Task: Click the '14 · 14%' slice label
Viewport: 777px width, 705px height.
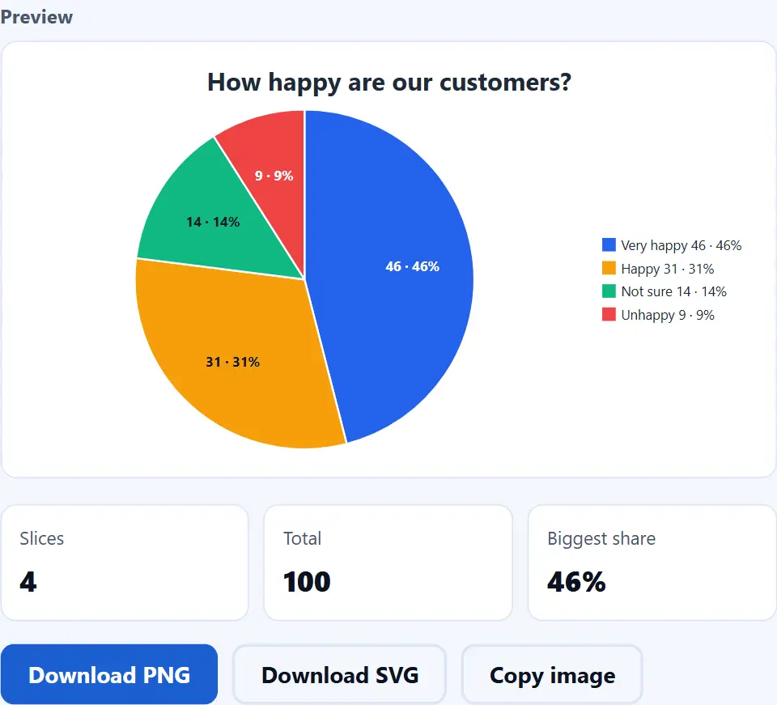Action: [213, 222]
